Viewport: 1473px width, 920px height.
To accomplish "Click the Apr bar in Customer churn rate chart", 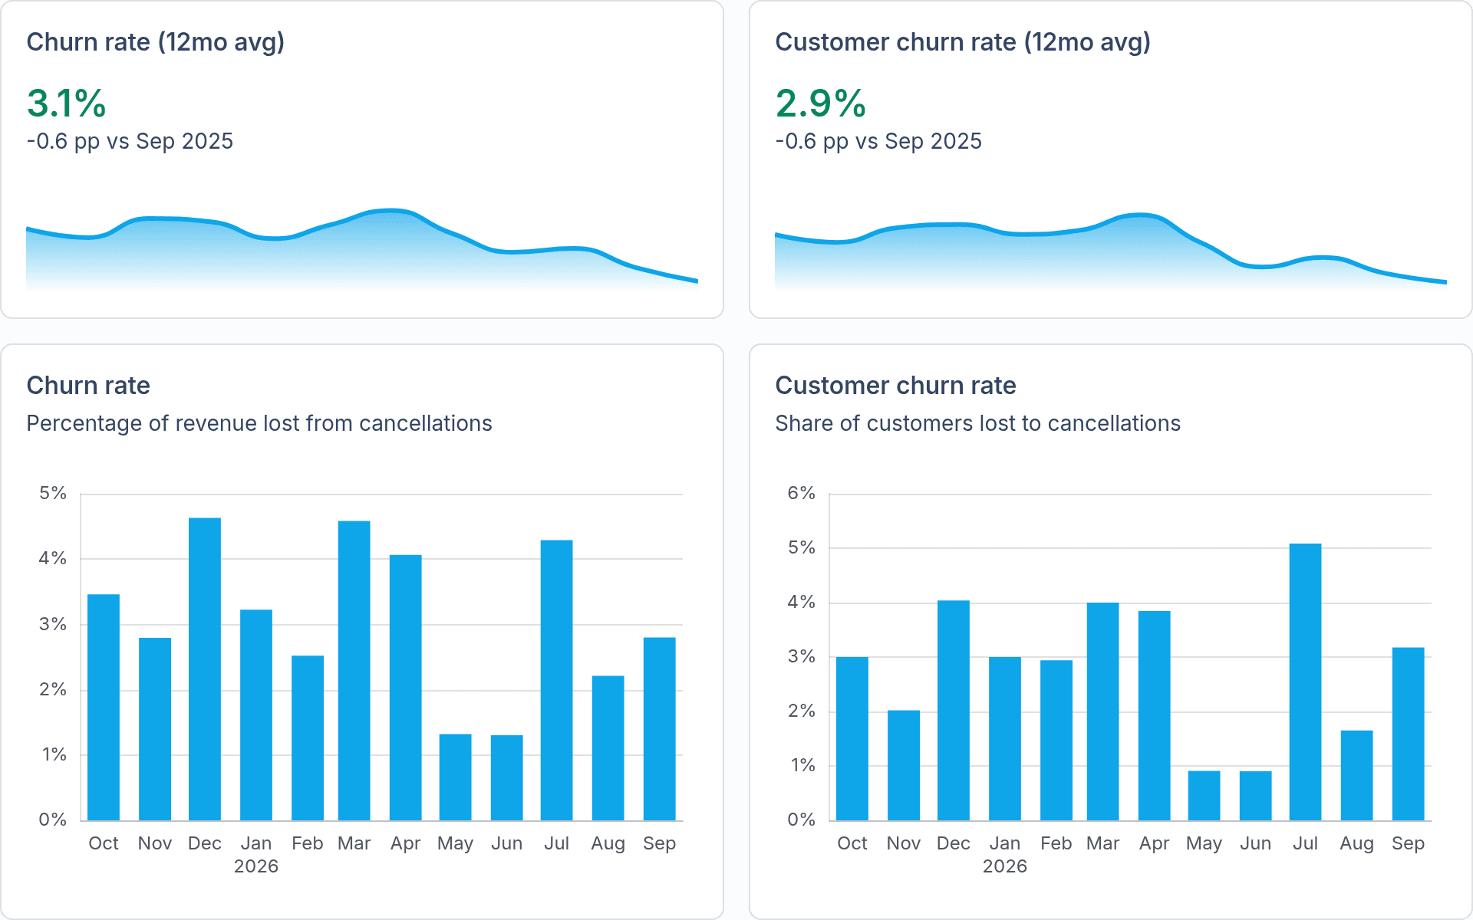I will click(x=1155, y=715).
